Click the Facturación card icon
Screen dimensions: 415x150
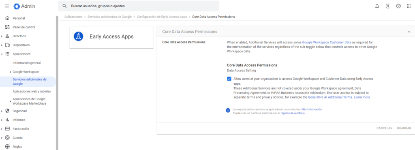[7, 129]
